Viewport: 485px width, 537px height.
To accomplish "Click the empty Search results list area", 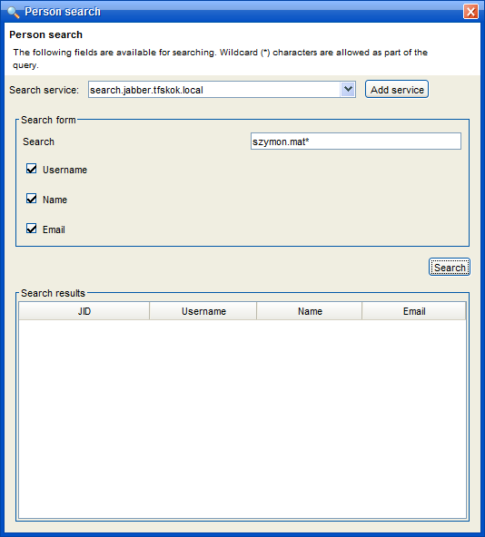I will click(242, 419).
